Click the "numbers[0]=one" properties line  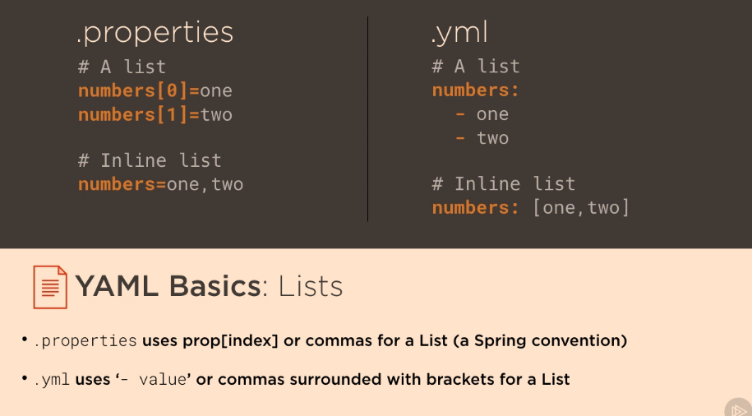point(155,90)
